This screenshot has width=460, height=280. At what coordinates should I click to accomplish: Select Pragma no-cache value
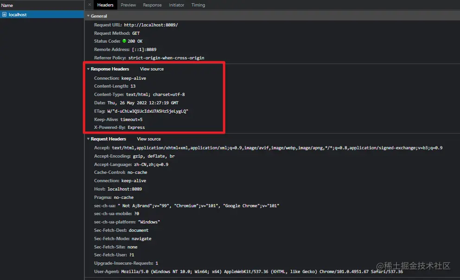click(123, 197)
